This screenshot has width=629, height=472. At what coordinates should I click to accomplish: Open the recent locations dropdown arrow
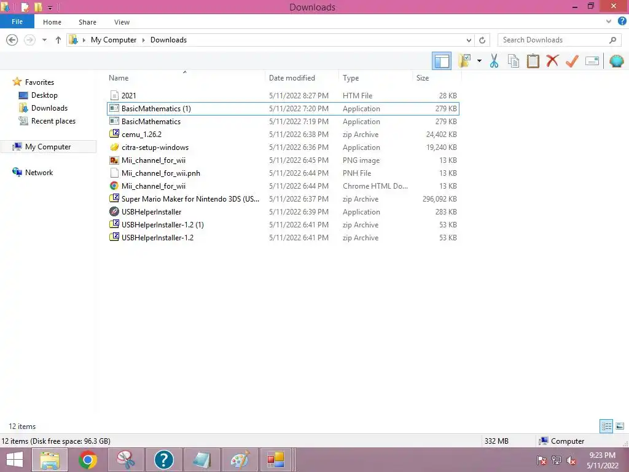pyautogui.click(x=44, y=40)
